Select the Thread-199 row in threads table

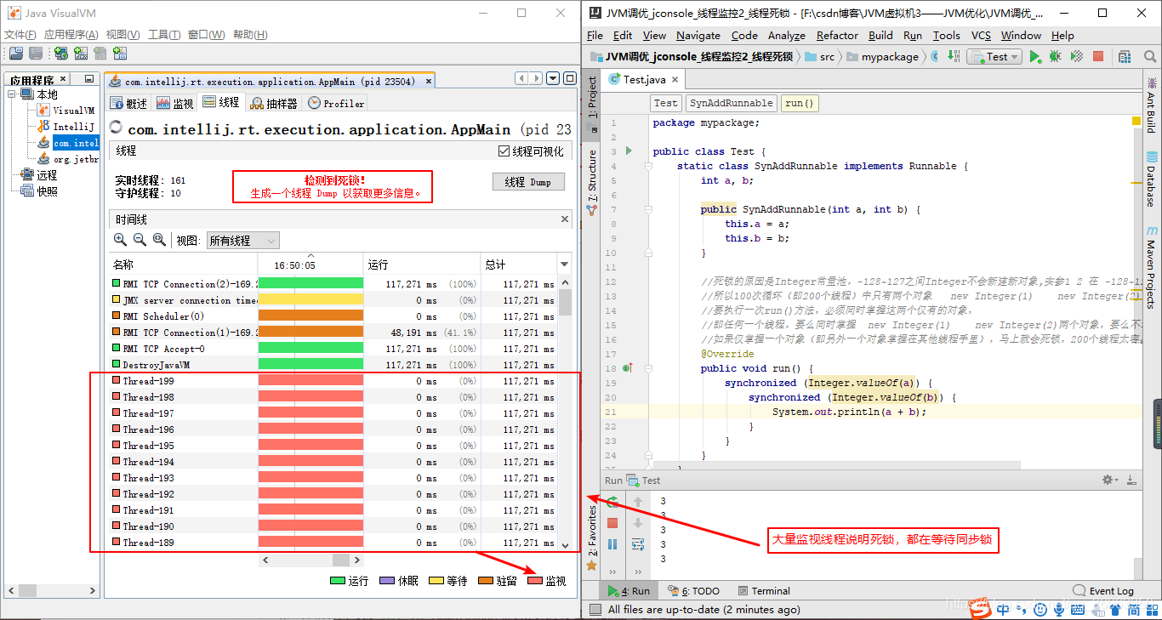coord(333,381)
